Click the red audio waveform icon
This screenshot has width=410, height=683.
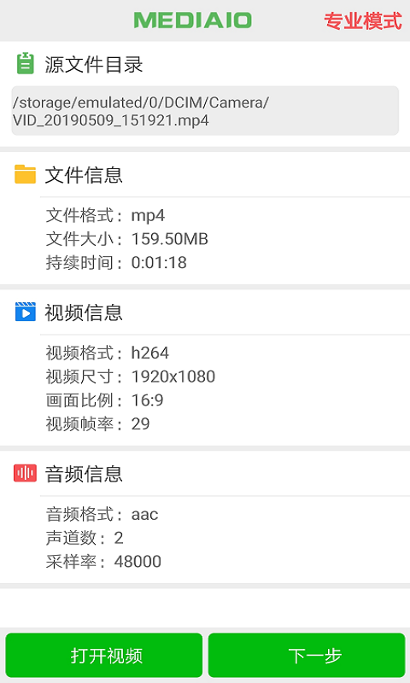[x=26, y=473]
